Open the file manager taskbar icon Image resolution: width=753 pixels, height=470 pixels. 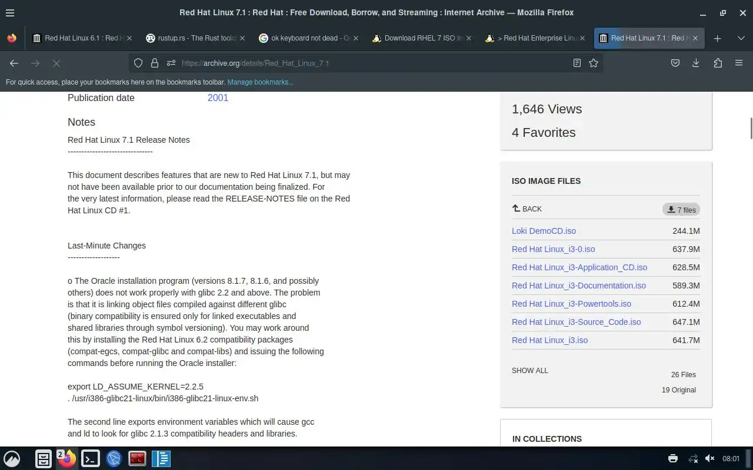pyautogui.click(x=44, y=459)
